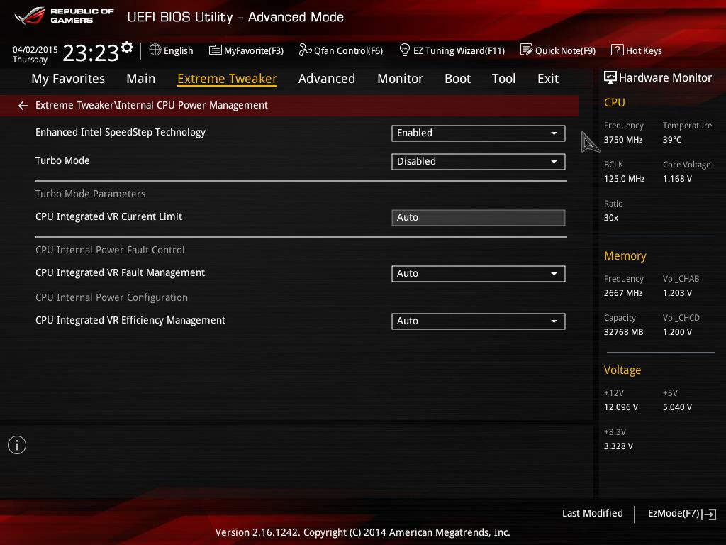Open MyFavorite using its list icon

click(215, 50)
